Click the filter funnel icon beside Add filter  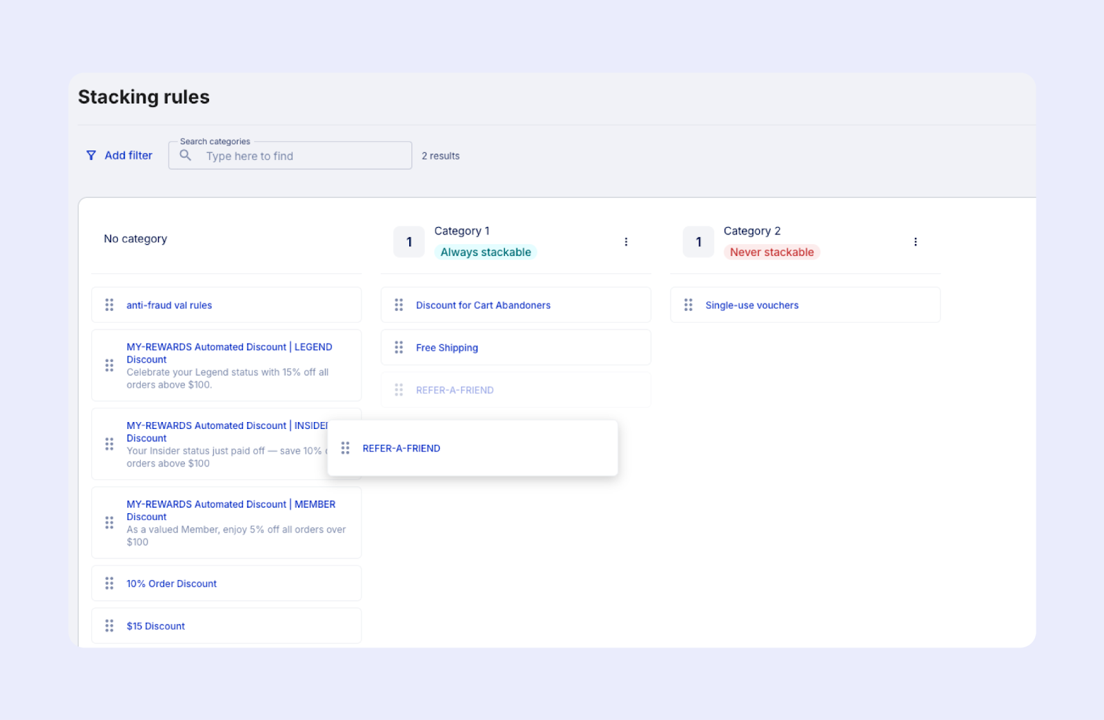(91, 155)
